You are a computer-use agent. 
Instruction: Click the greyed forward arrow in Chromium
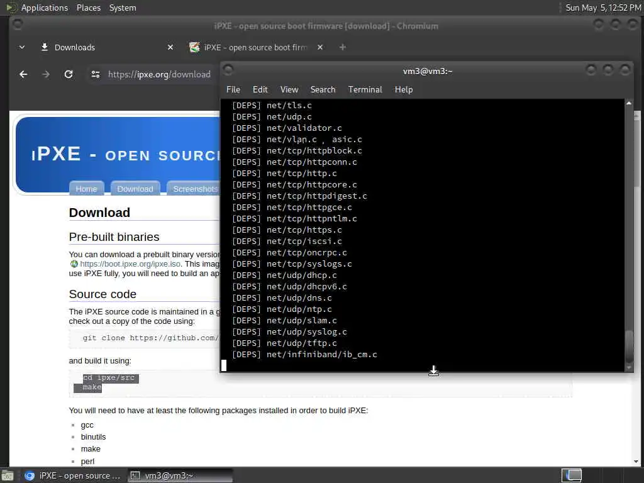45,74
